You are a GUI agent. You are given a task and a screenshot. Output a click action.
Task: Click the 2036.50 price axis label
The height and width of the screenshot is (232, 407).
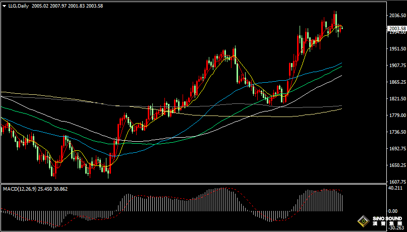[x=397, y=16]
